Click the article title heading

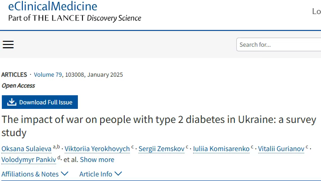tap(159, 126)
